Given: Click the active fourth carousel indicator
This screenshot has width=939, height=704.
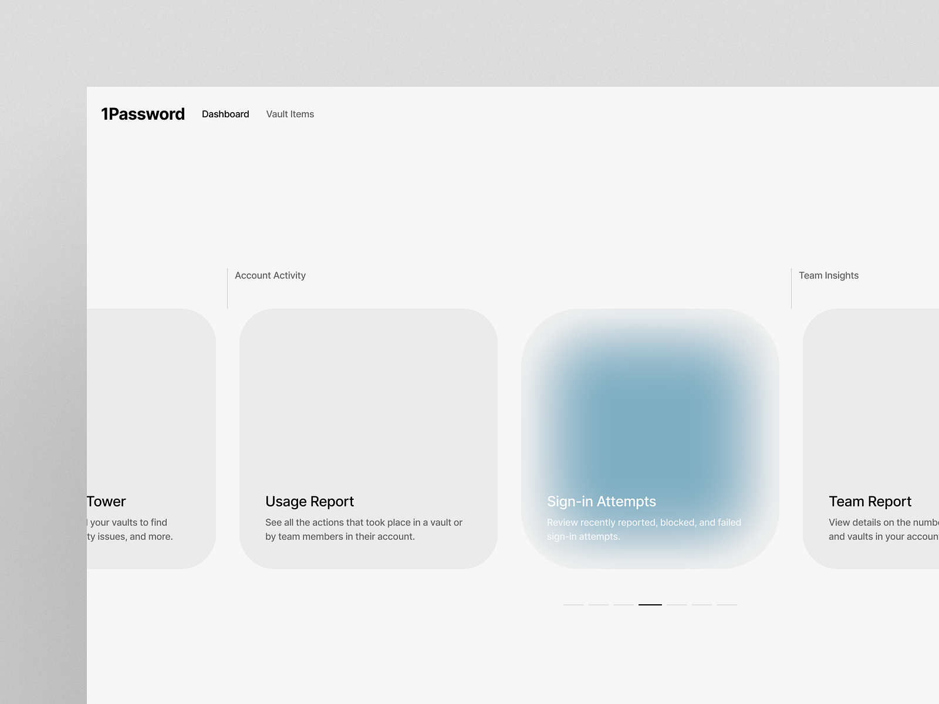Looking at the screenshot, I should pyautogui.click(x=650, y=604).
